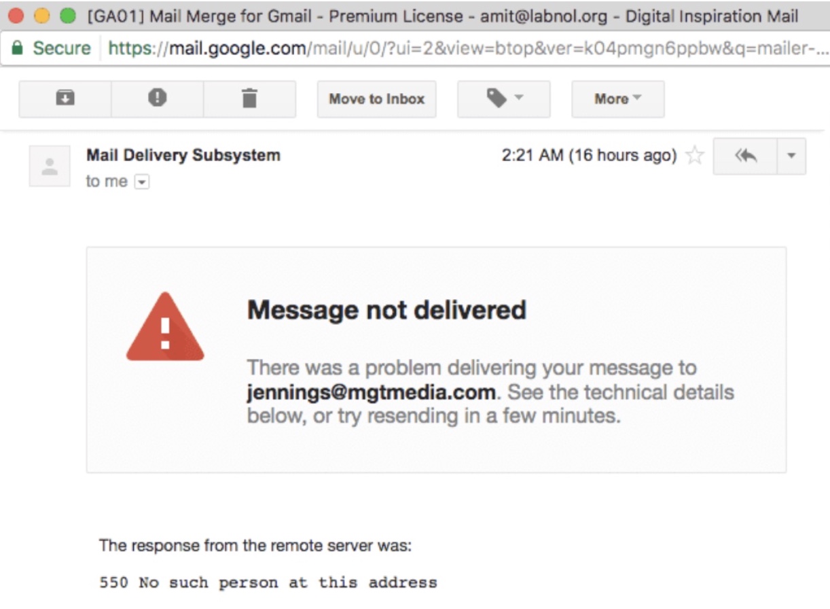830x609 pixels.
Task: Click the red warning triangle icon
Action: pos(165,328)
